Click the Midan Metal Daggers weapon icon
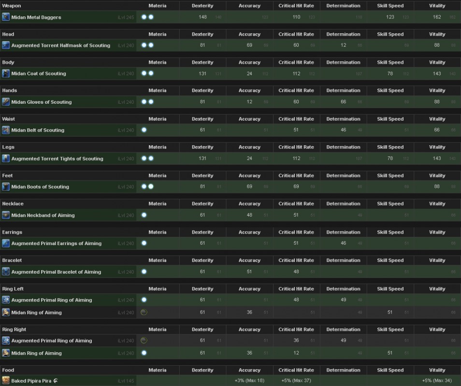461x386 pixels. 6,17
